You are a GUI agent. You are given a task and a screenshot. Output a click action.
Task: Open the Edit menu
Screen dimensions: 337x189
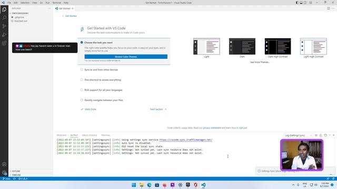pyautogui.click(x=16, y=3)
